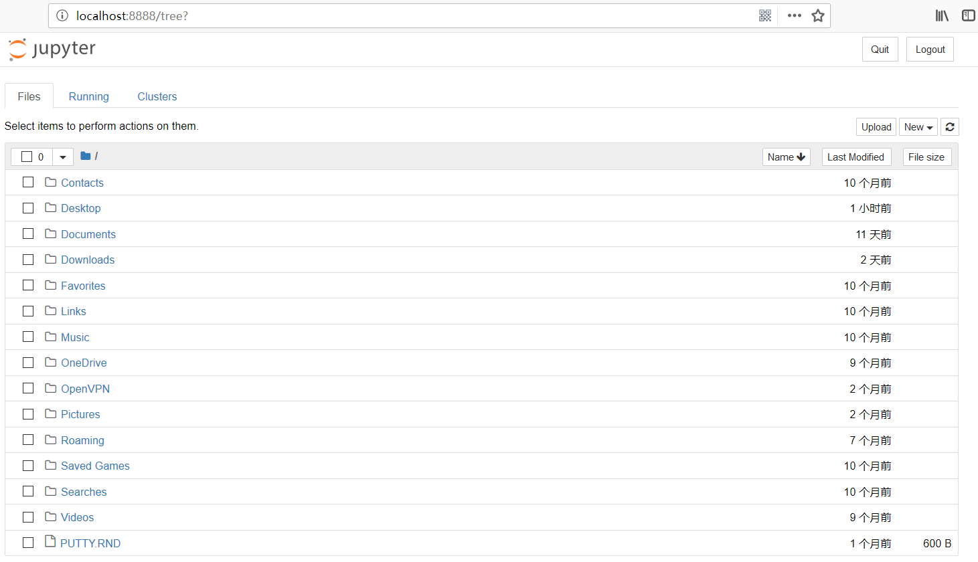Open the Downloads folder link
The width and height of the screenshot is (978, 562).
pos(88,260)
